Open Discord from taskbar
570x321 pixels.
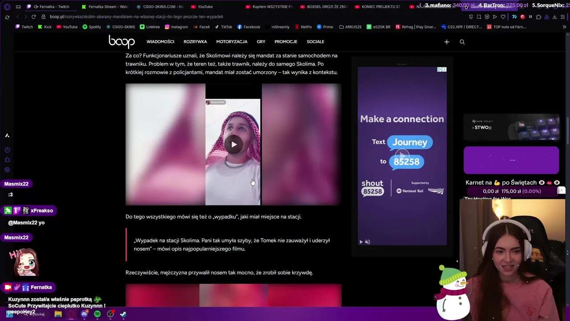(84, 314)
